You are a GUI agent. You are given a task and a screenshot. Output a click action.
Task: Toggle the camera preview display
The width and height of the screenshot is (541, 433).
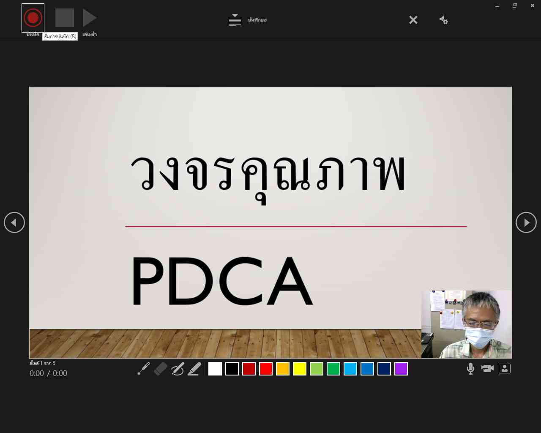(505, 369)
